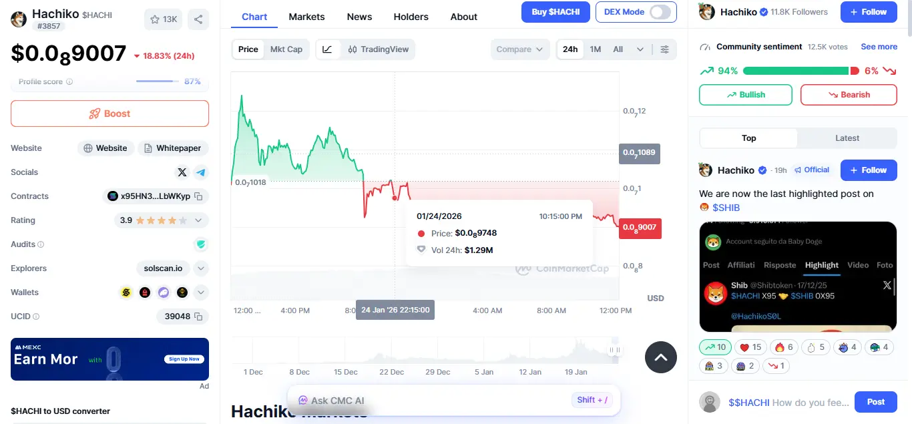
Task: Vote Bullish on community sentiment
Action: (745, 95)
